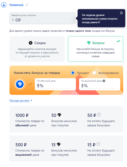Open help icon next to По акционной цене
This screenshot has width=127, height=167.
104,81
